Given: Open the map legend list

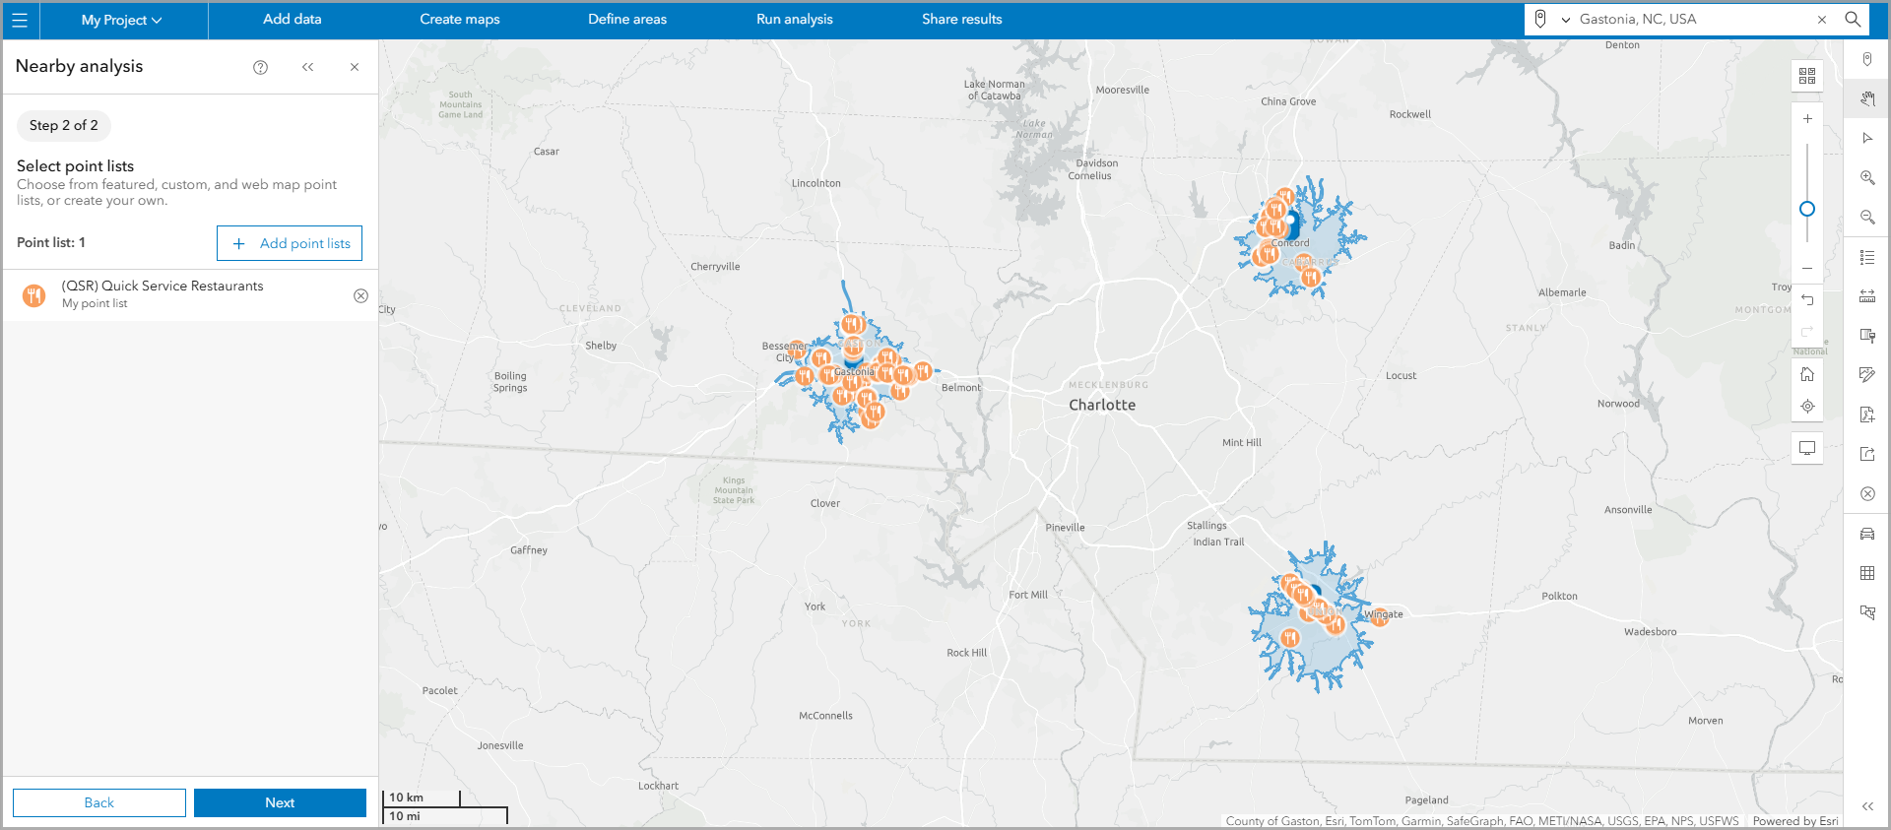Looking at the screenshot, I should [x=1867, y=257].
